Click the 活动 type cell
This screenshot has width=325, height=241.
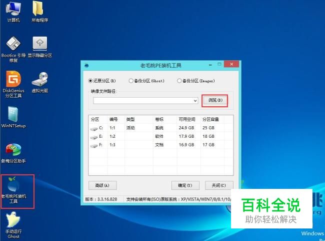point(130,128)
